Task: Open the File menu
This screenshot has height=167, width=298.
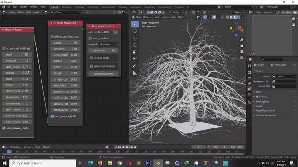Action: (x=8, y=7)
